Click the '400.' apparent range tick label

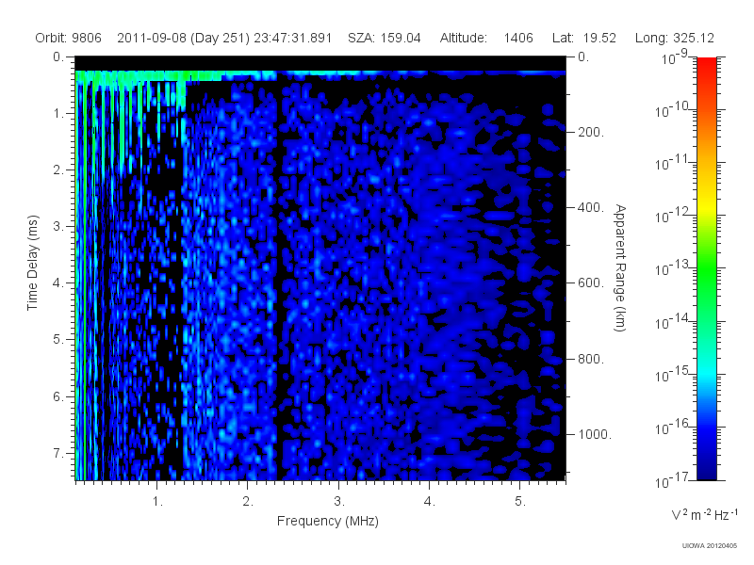tap(591, 207)
